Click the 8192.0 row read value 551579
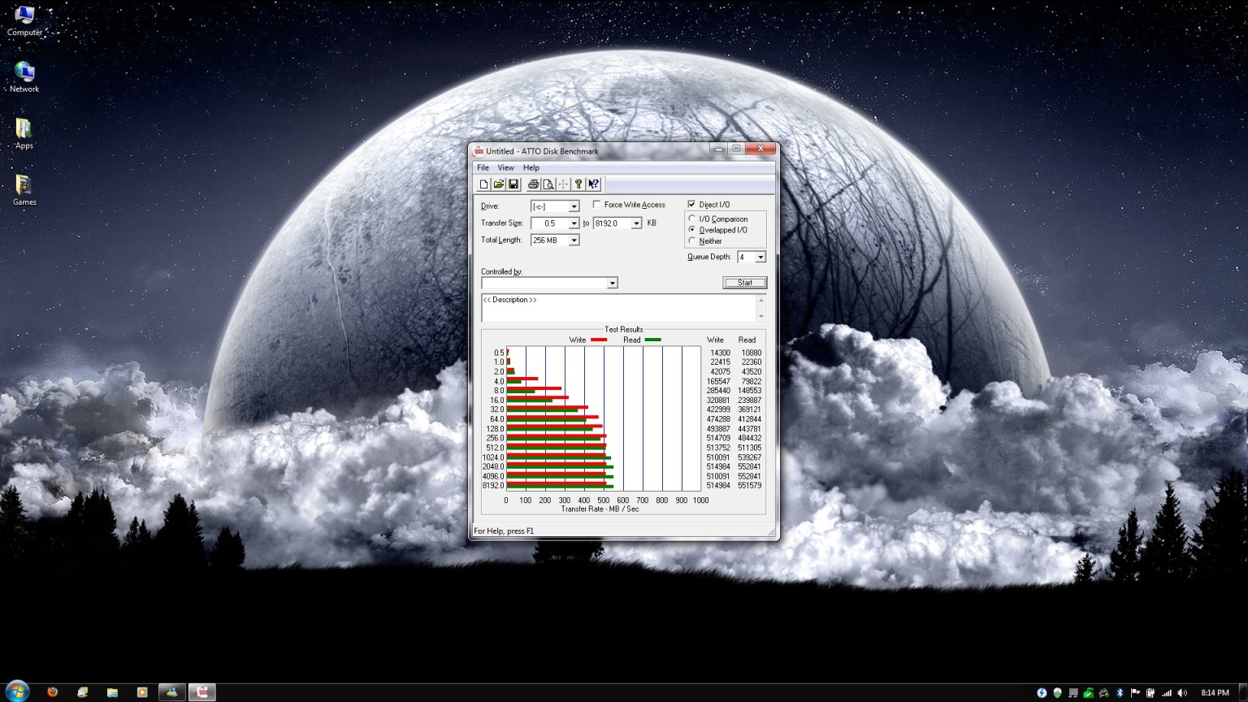Viewport: 1248px width, 702px height. (x=749, y=486)
